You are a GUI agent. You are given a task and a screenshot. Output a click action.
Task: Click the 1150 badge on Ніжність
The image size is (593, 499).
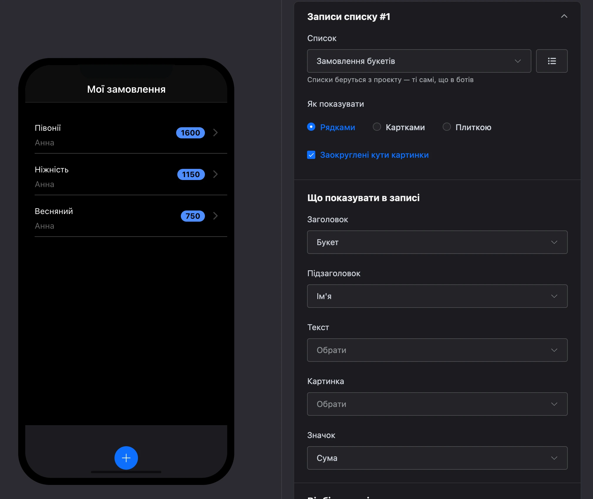(191, 174)
